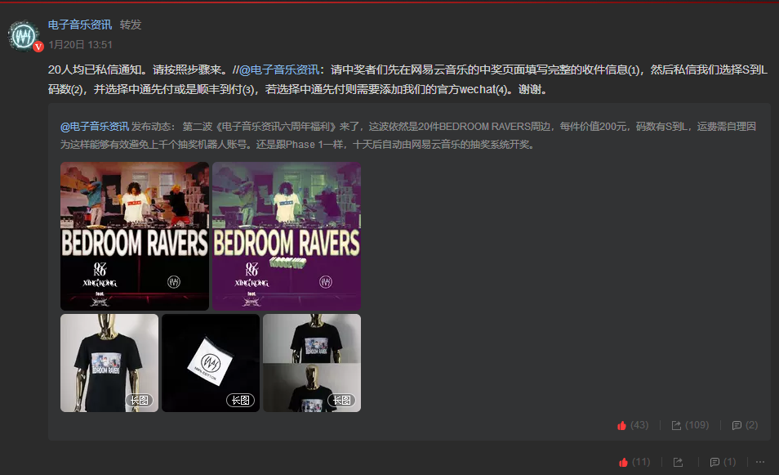Click the @电子音乐资讯 mention in repost text
The height and width of the screenshot is (475, 779).
click(278, 69)
